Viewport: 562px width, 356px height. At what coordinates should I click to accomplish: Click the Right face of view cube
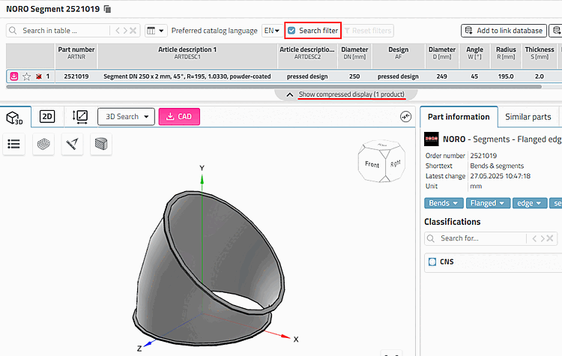coord(396,164)
